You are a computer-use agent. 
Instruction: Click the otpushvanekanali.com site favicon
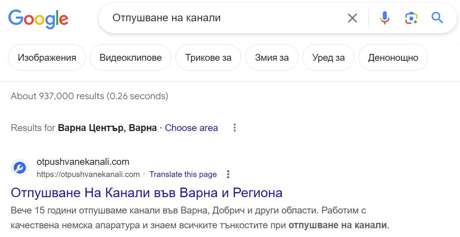coord(20,167)
